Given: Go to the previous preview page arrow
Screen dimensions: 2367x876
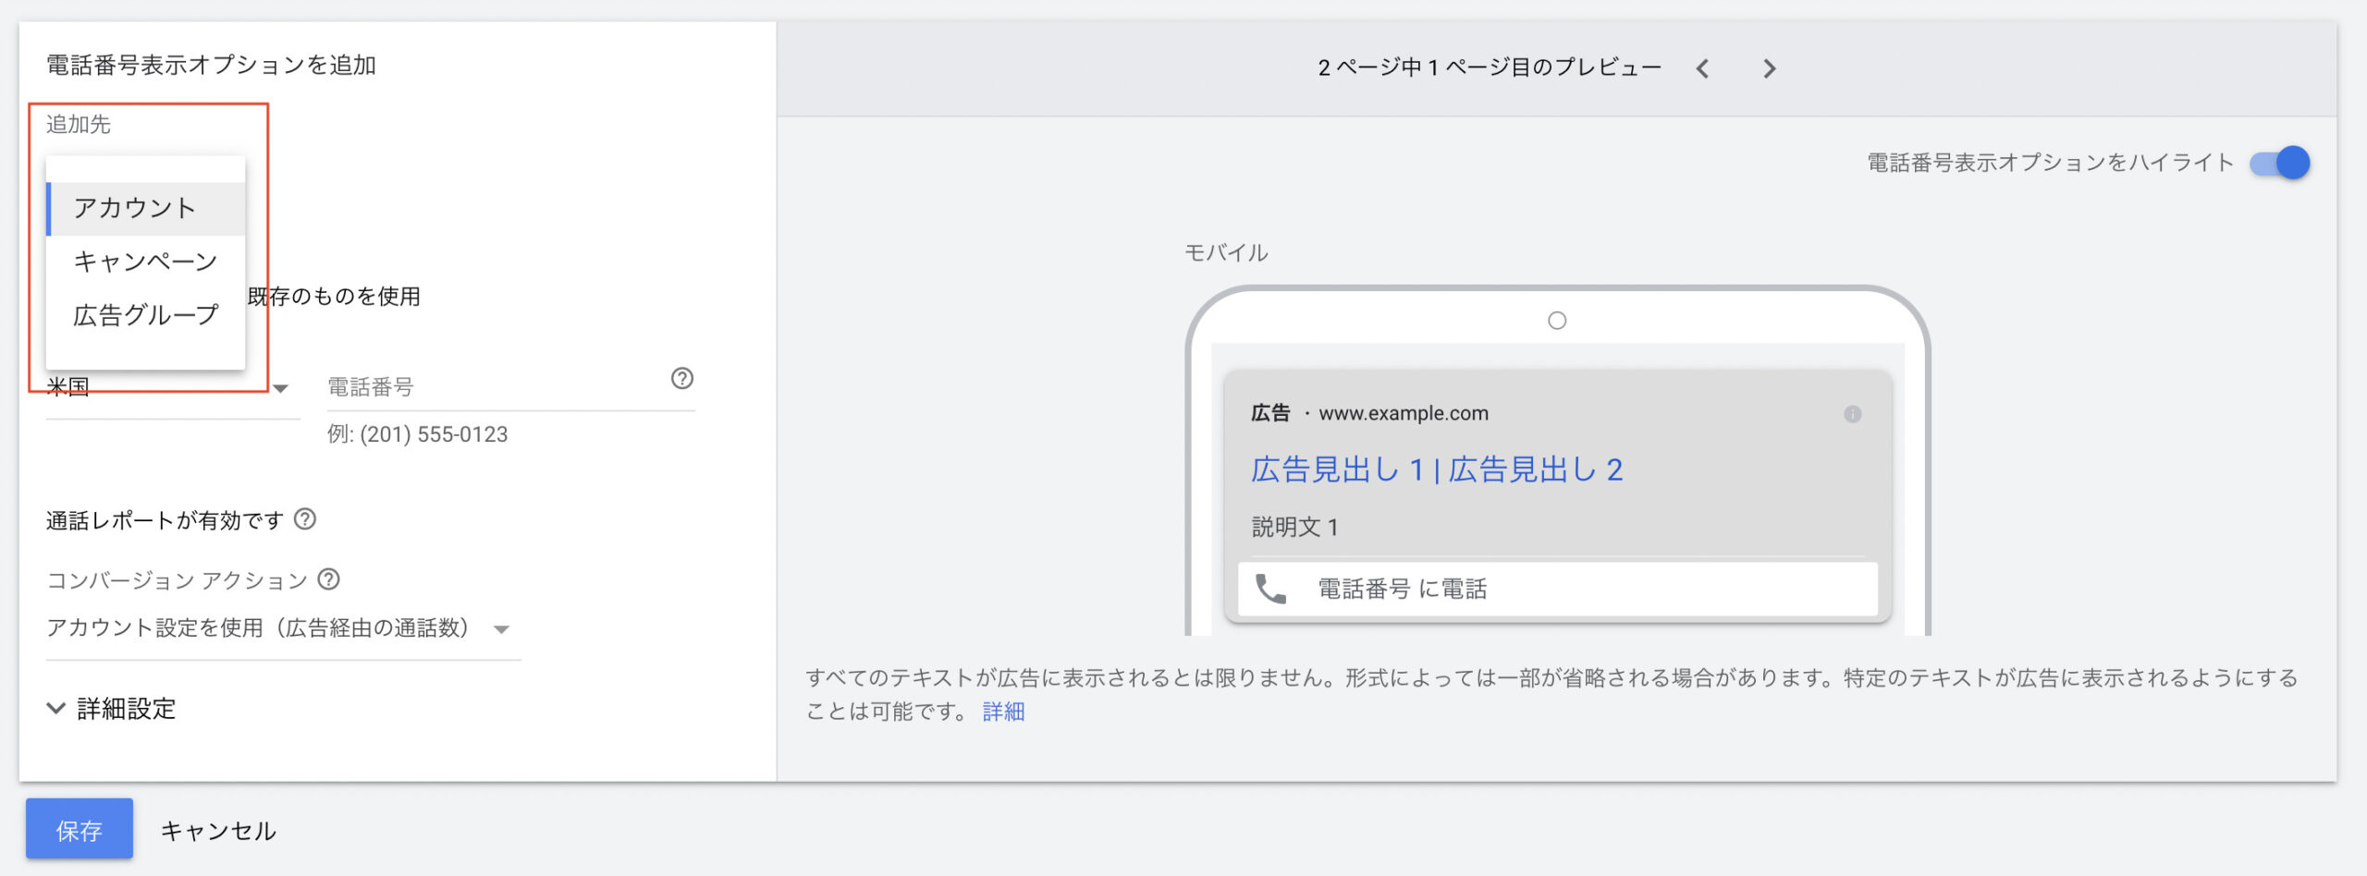Looking at the screenshot, I should pos(1702,68).
